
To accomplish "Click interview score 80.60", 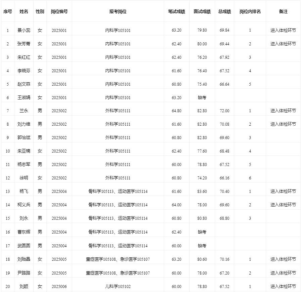I will 202,259.
